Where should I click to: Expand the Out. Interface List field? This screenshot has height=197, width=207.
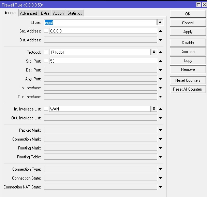click(160, 118)
